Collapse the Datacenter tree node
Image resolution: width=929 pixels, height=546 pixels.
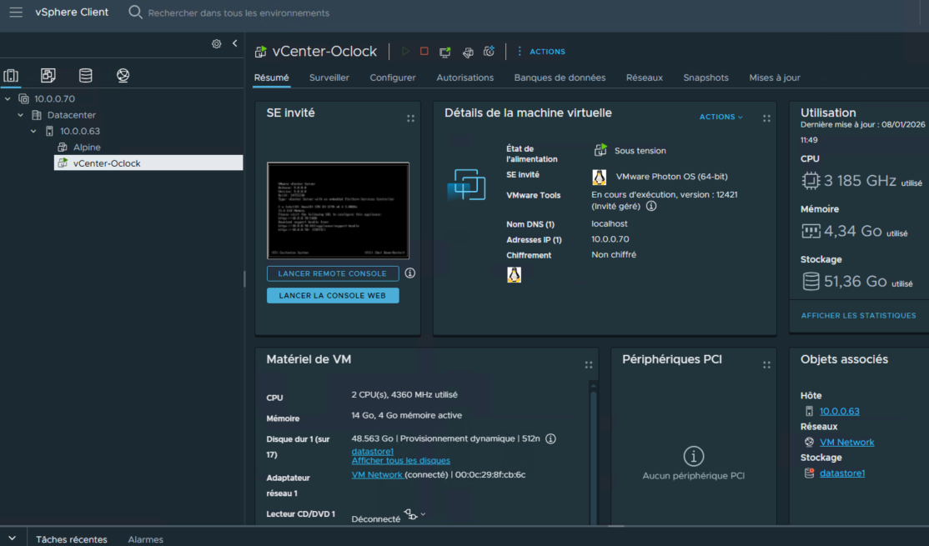point(21,115)
